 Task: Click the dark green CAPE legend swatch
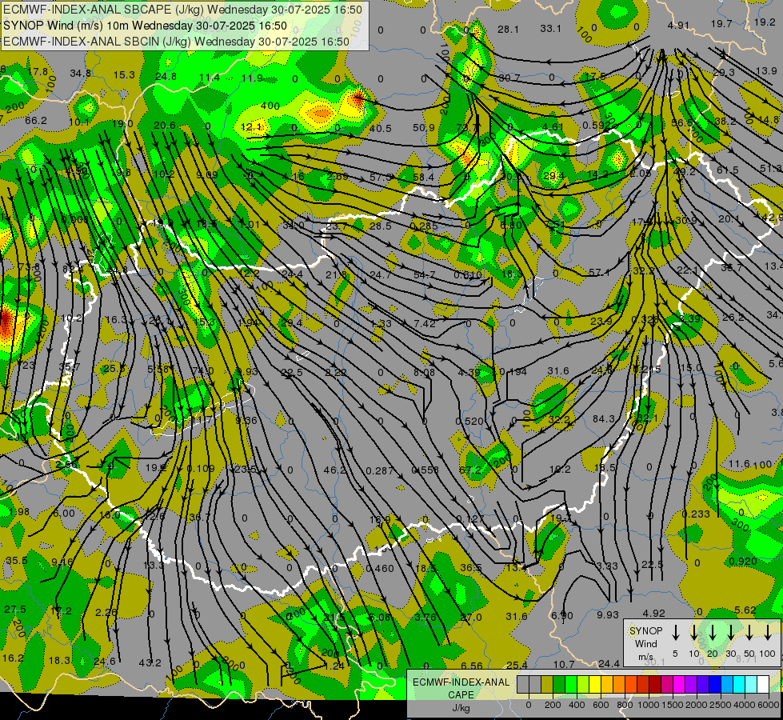[x=559, y=685]
